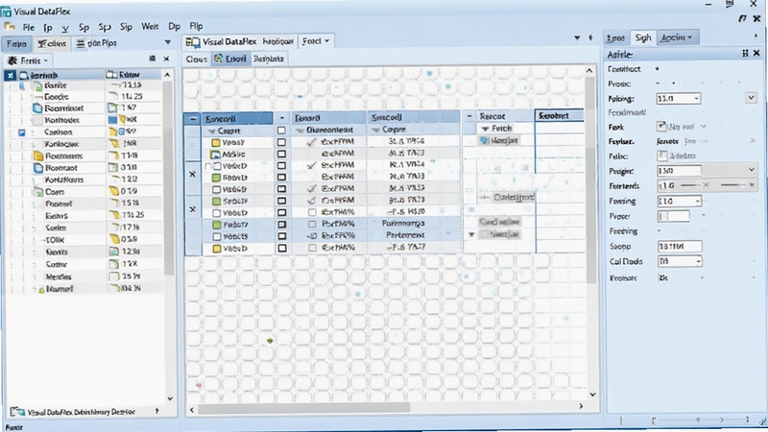The height and width of the screenshot is (432, 768).
Task: Click the list icon on the den Flpe tab
Action: 81,43
